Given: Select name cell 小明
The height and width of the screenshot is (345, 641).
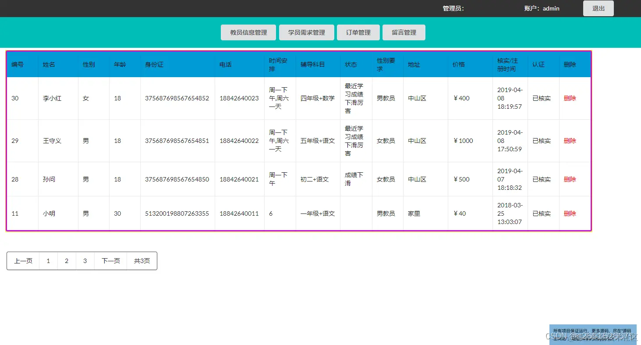Looking at the screenshot, I should coord(49,213).
